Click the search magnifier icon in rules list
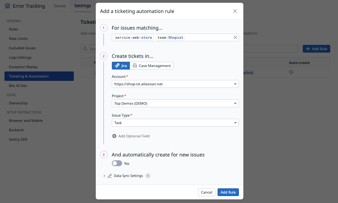Viewport: 338px width, 203px height. coord(85,49)
